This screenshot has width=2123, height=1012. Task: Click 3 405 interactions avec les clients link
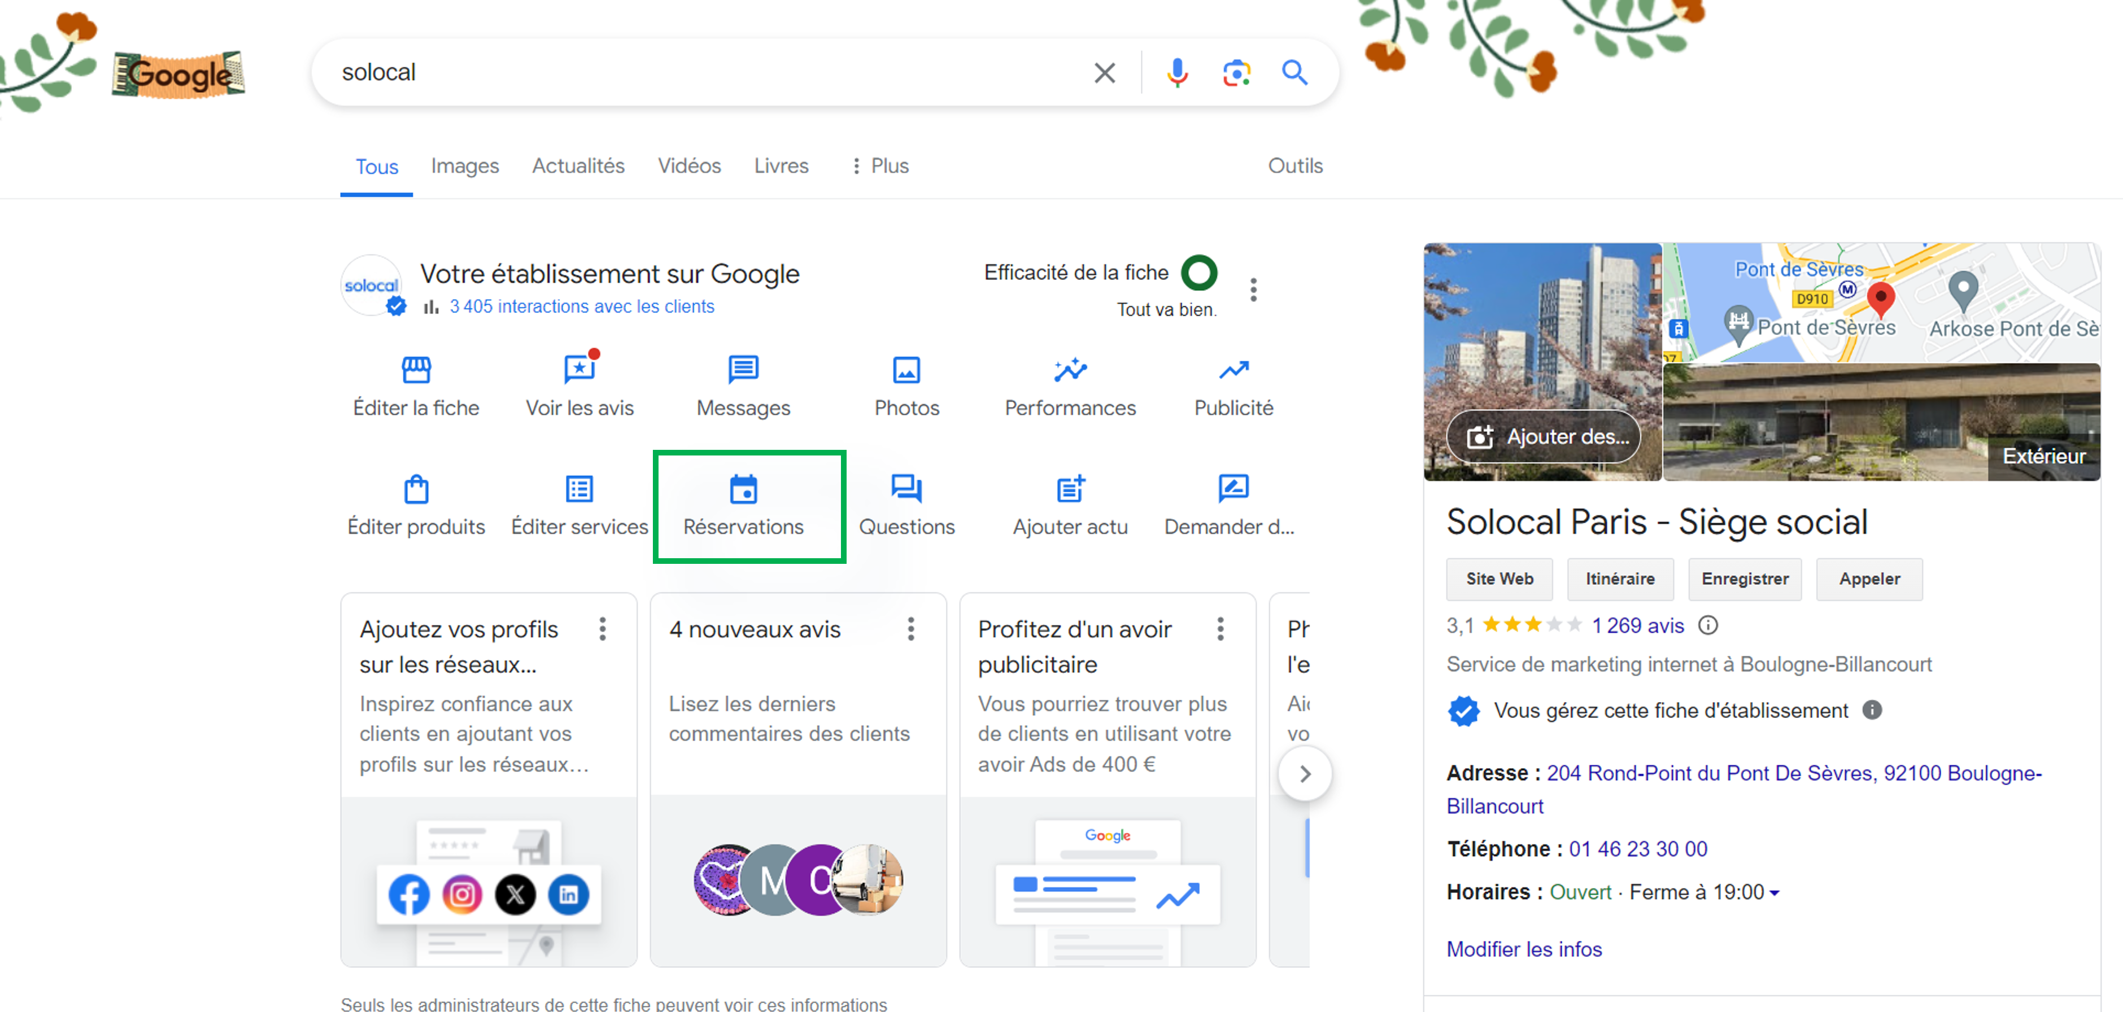[582, 306]
